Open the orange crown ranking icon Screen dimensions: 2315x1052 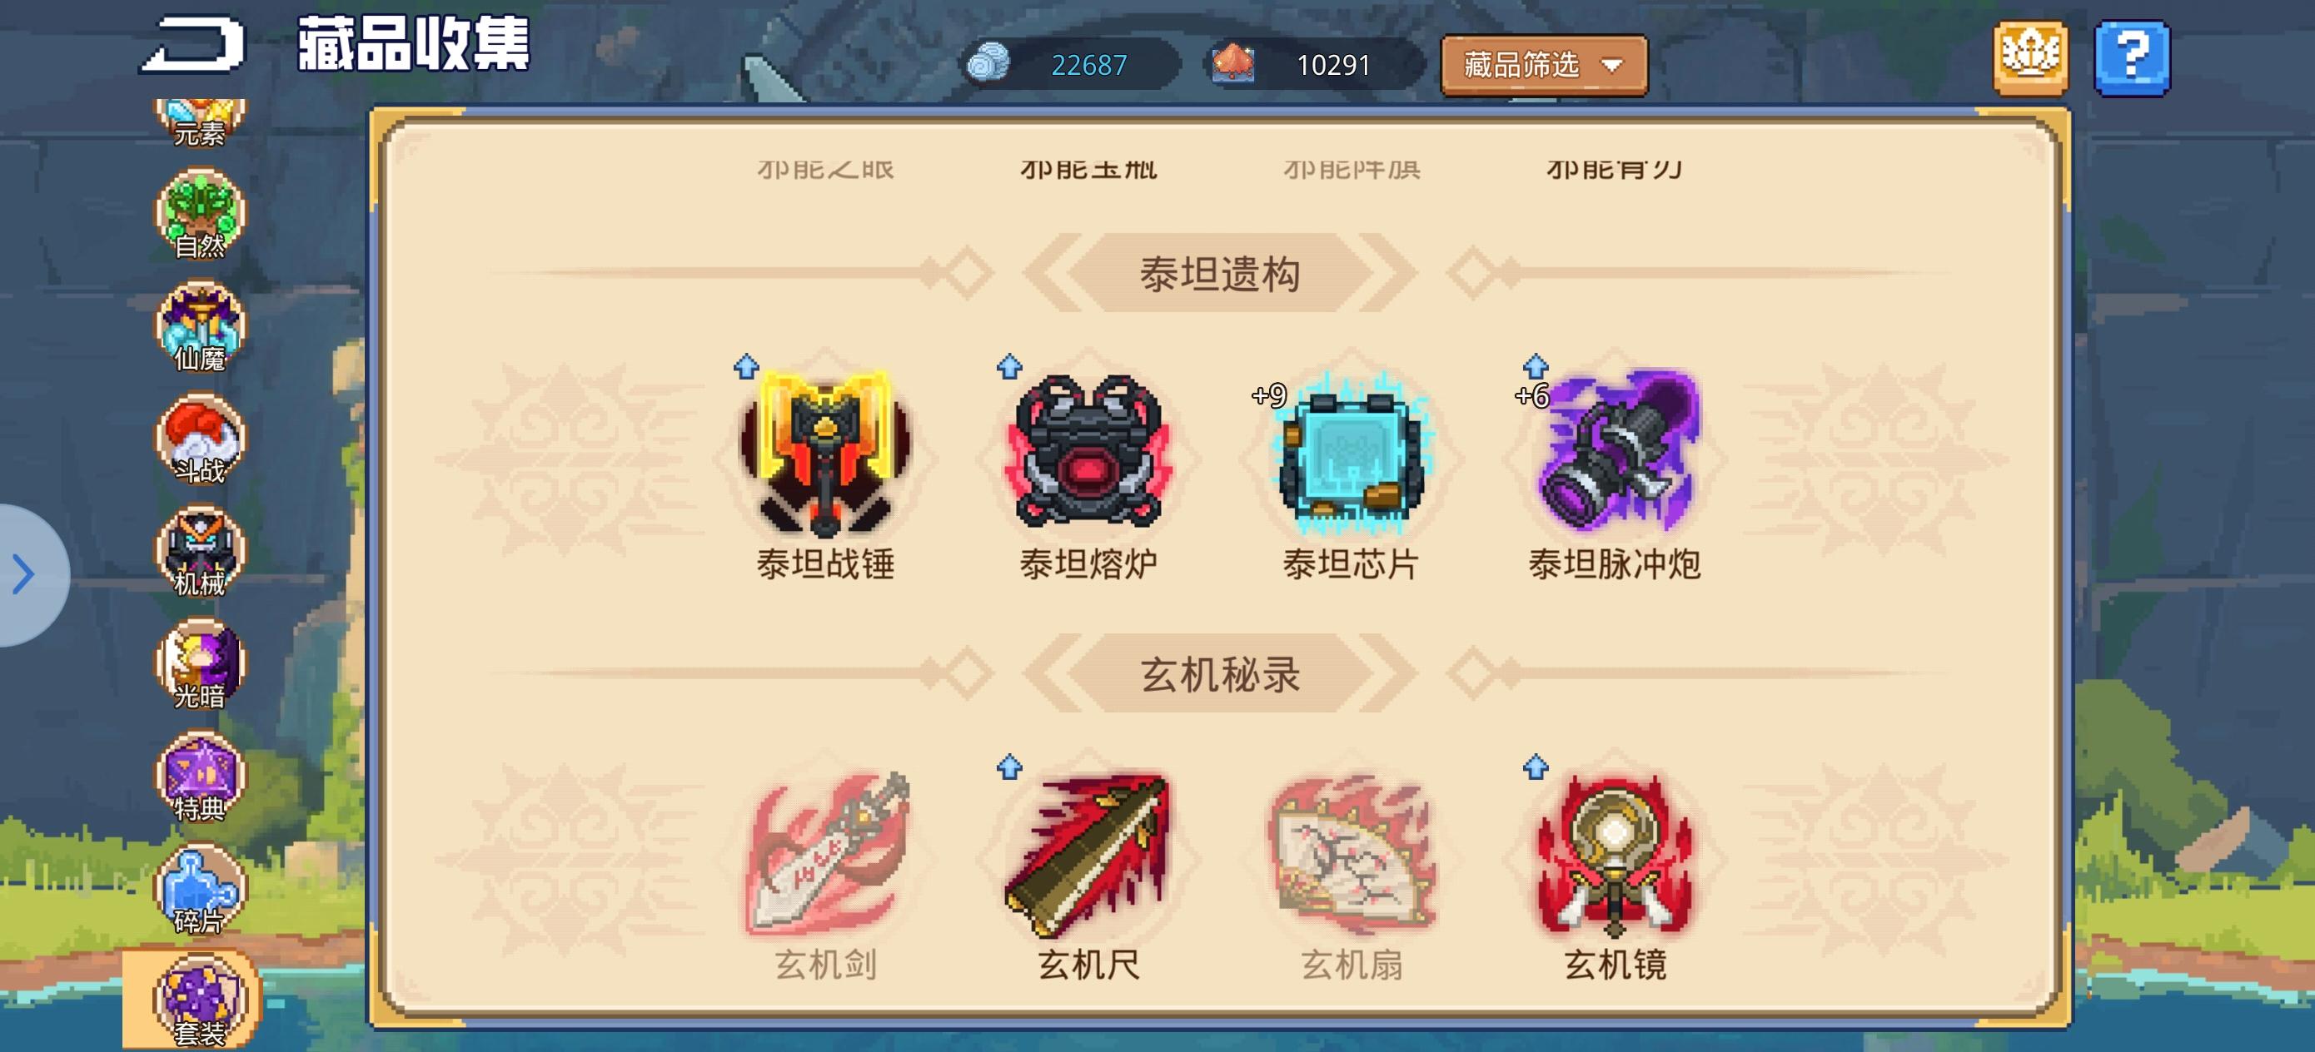pos(2030,58)
